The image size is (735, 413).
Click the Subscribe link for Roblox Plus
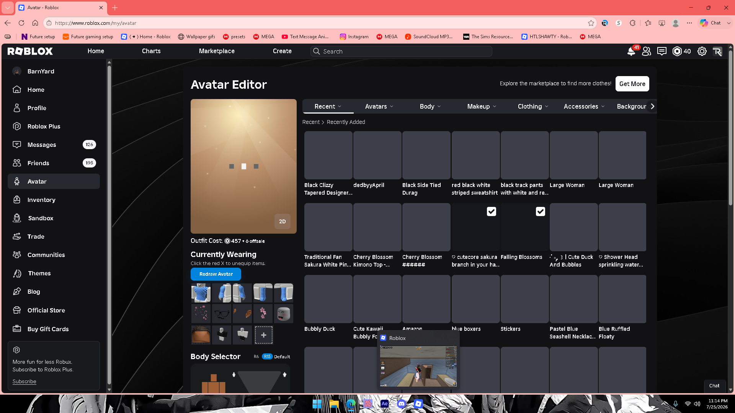point(24,381)
